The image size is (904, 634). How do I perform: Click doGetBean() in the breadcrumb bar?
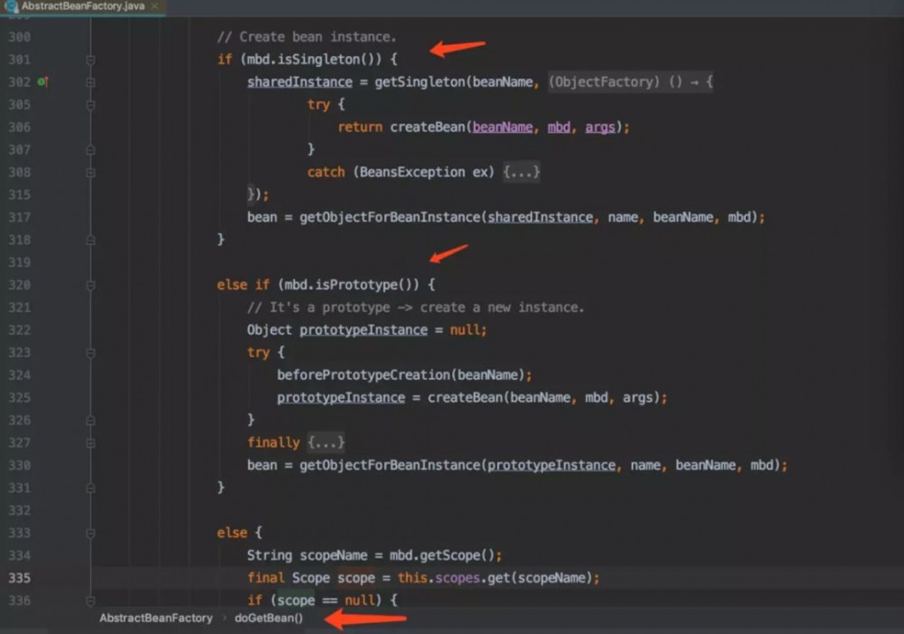(268, 618)
